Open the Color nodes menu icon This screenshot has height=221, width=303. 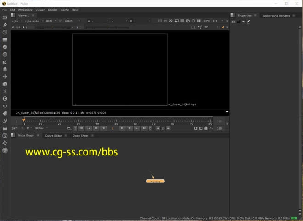click(5, 47)
